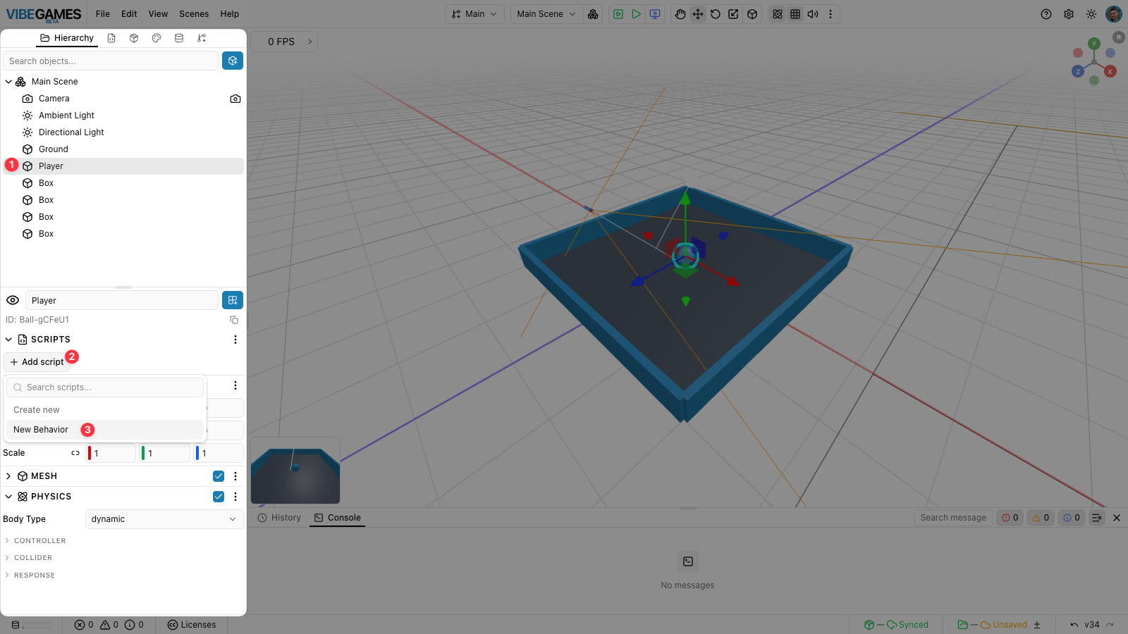Click the red X scale value field
The image size is (1128, 634).
(x=111, y=453)
